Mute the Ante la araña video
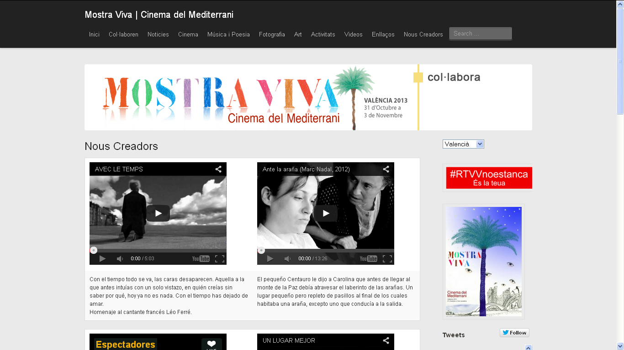Screen dimensions: 624x350 pyautogui.click(x=287, y=259)
